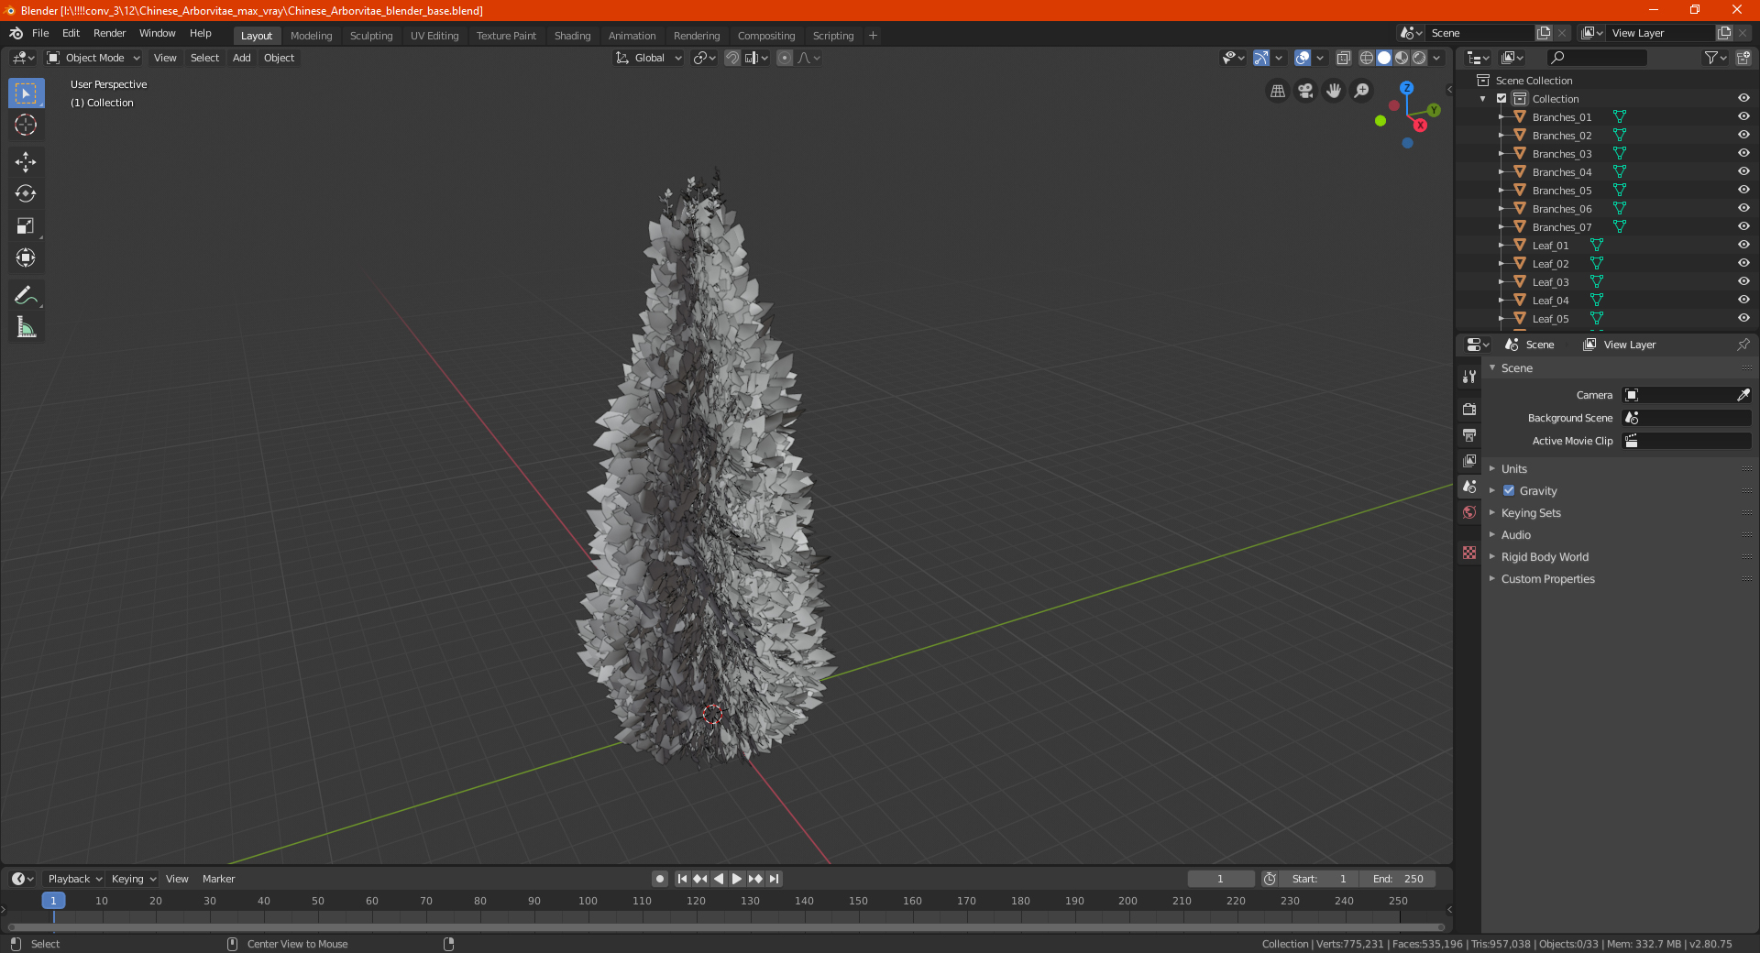Activate the 3D Cursor tool
Screen dimensions: 1760x953
[x=26, y=126]
